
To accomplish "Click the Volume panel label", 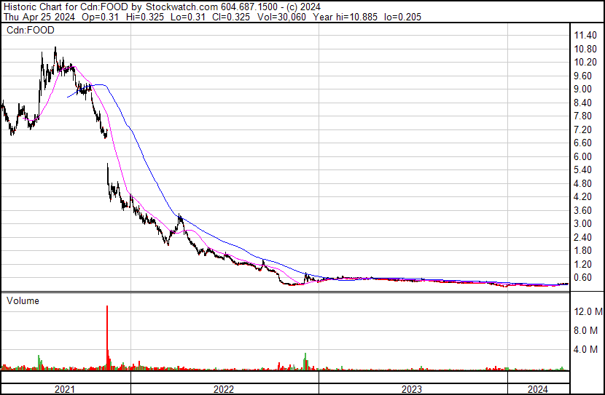I will [23, 300].
